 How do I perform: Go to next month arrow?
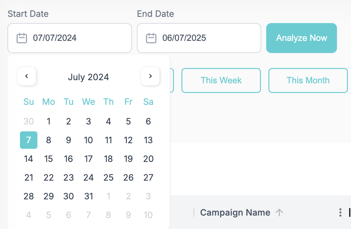click(x=151, y=76)
